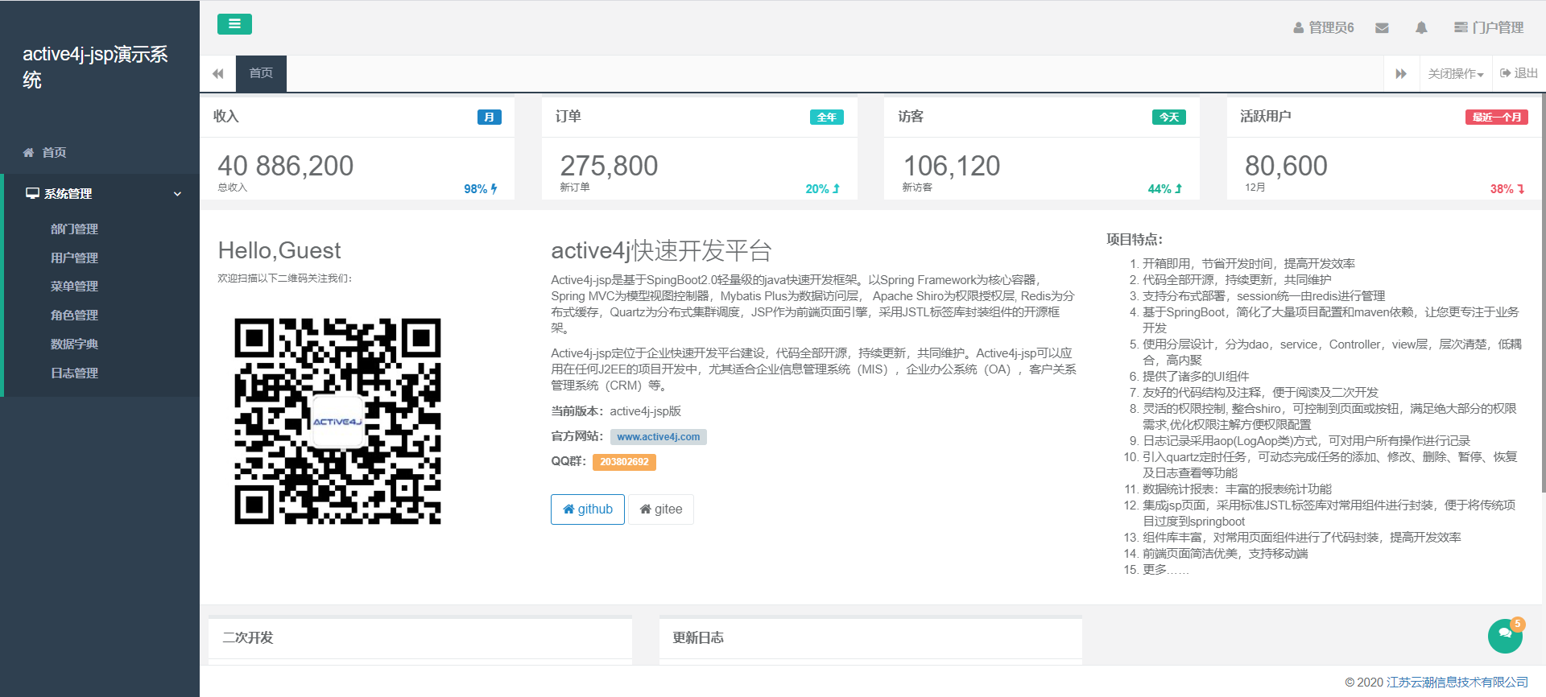This screenshot has height=697, width=1546.
Task: Open the green chat bubble widget
Action: point(1505,636)
